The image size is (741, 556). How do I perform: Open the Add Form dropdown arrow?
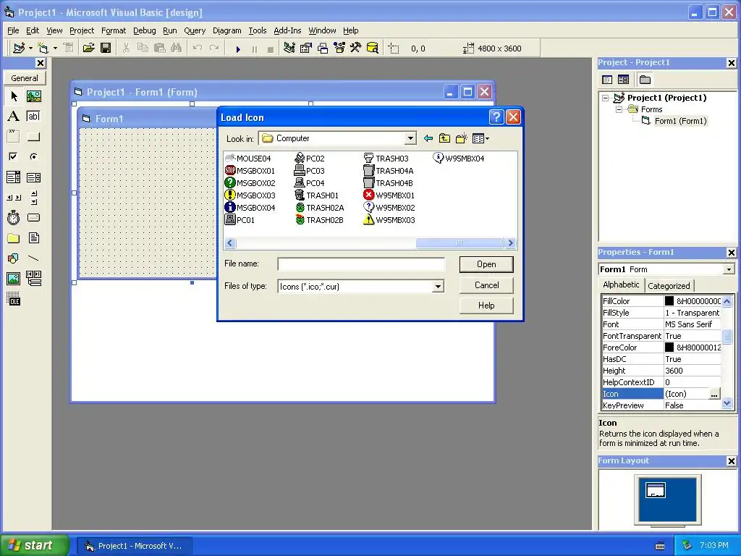(x=55, y=49)
